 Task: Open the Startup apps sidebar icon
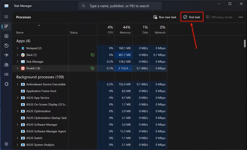point(6,55)
